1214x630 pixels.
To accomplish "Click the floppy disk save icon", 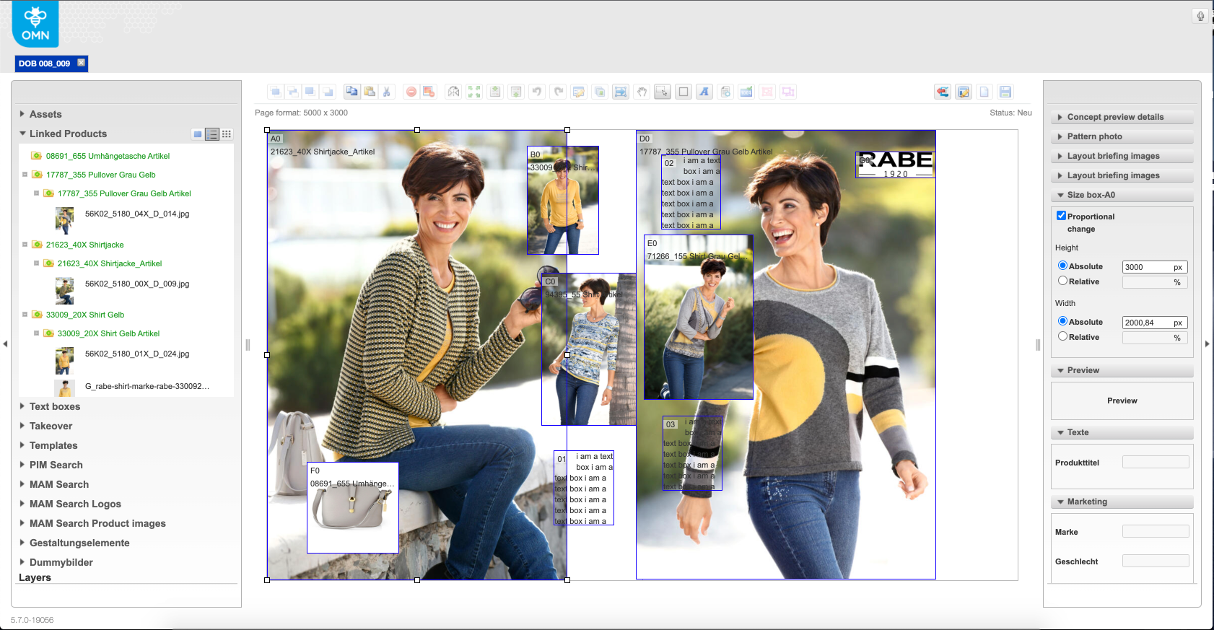I will (1005, 92).
